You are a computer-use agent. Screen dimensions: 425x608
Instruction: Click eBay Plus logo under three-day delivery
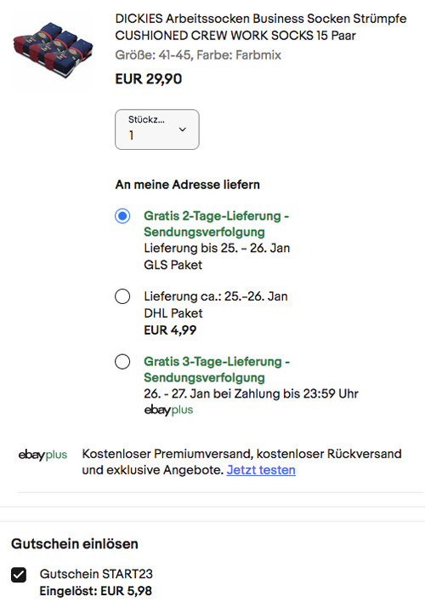point(168,410)
